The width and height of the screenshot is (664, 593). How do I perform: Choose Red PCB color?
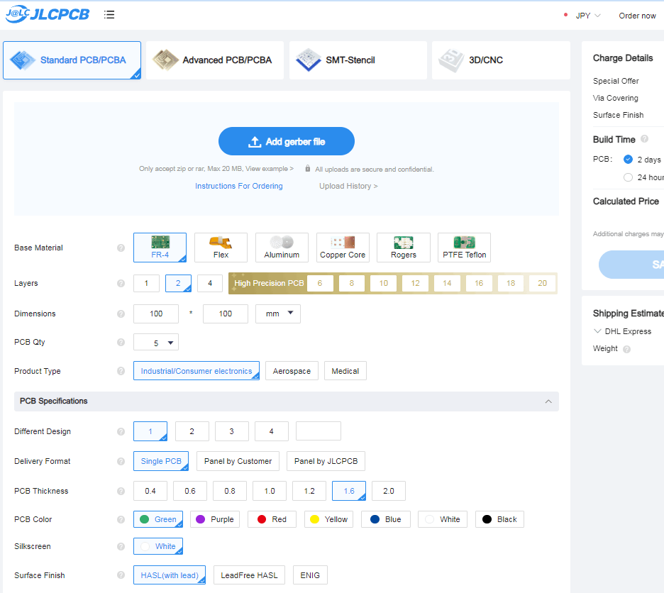[x=272, y=519]
